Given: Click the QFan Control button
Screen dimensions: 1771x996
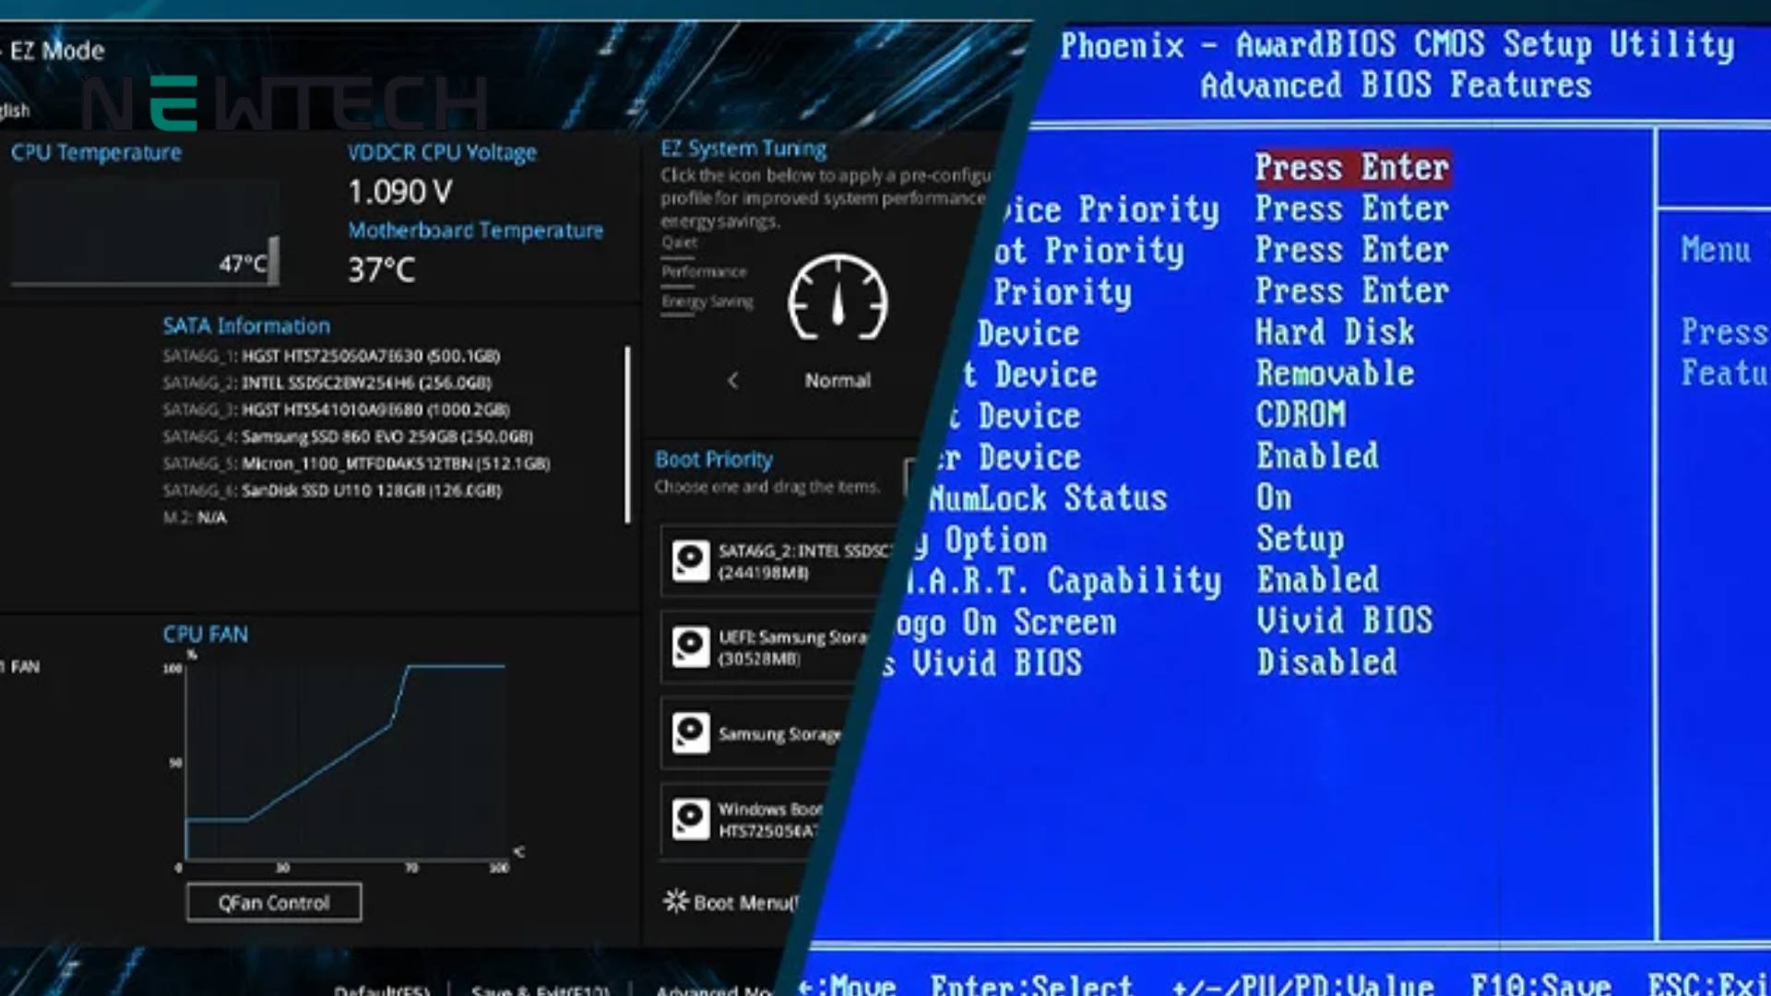Looking at the screenshot, I should 274,902.
